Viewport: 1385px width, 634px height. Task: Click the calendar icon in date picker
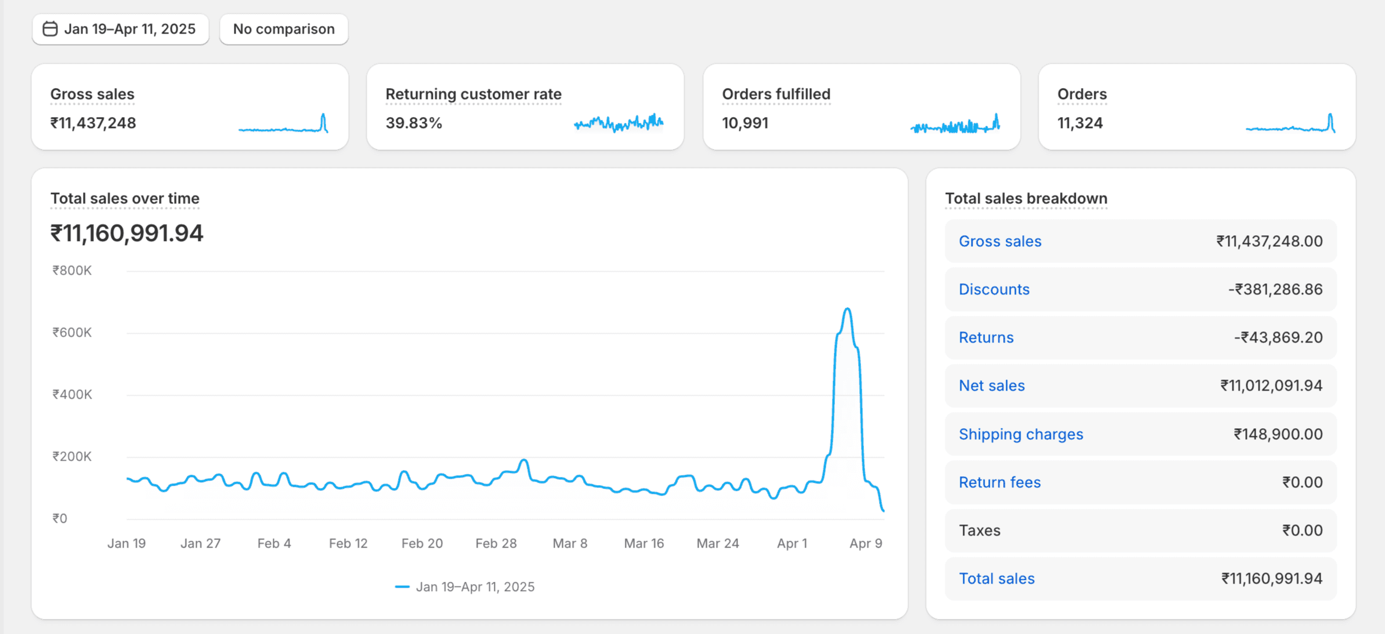[50, 29]
